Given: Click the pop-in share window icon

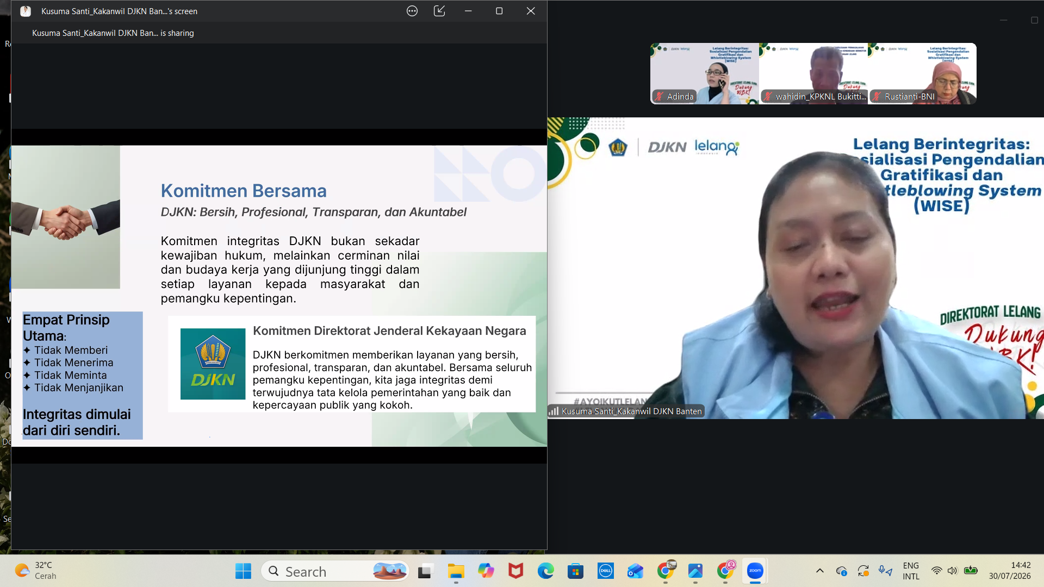Looking at the screenshot, I should 439,11.
